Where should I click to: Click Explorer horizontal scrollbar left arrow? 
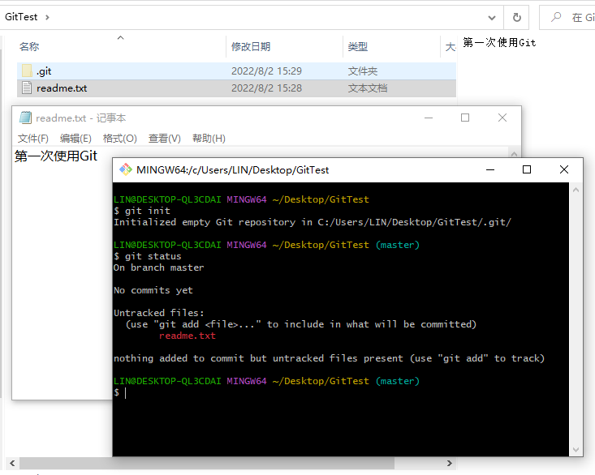(x=12, y=464)
